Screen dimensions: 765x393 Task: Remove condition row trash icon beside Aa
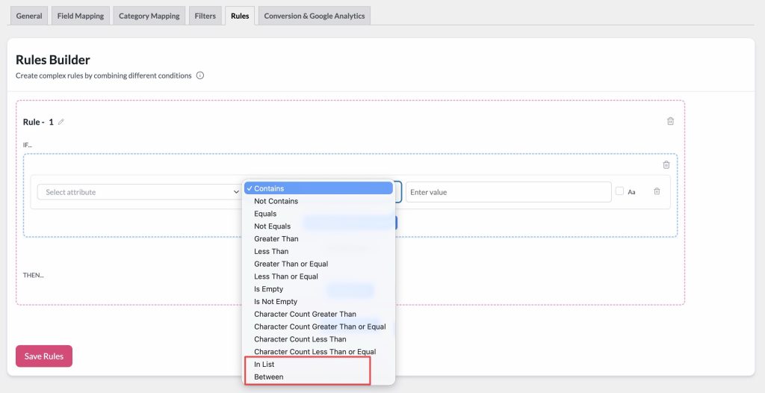pyautogui.click(x=657, y=191)
